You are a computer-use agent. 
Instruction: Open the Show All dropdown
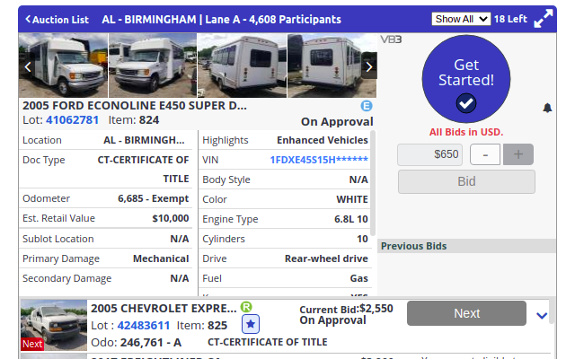pos(461,19)
